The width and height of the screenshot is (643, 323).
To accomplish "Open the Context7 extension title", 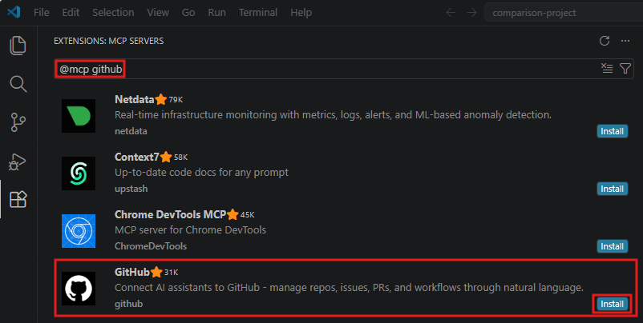I will point(137,157).
